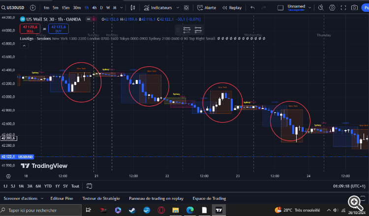Save the Unnamed chart layout
This screenshot has height=216, width=369.
pos(296,10)
